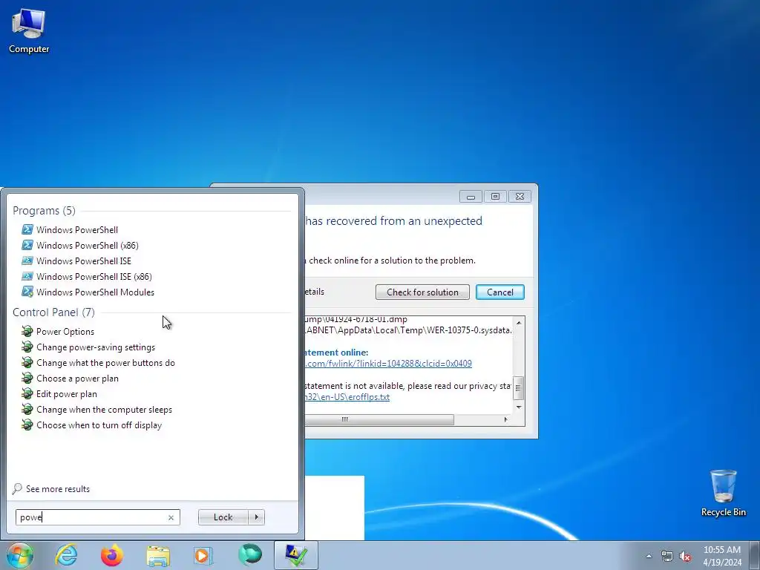This screenshot has height=570, width=760.
Task: Click the horizontal scrollbar thumb in details box
Action: click(379, 419)
